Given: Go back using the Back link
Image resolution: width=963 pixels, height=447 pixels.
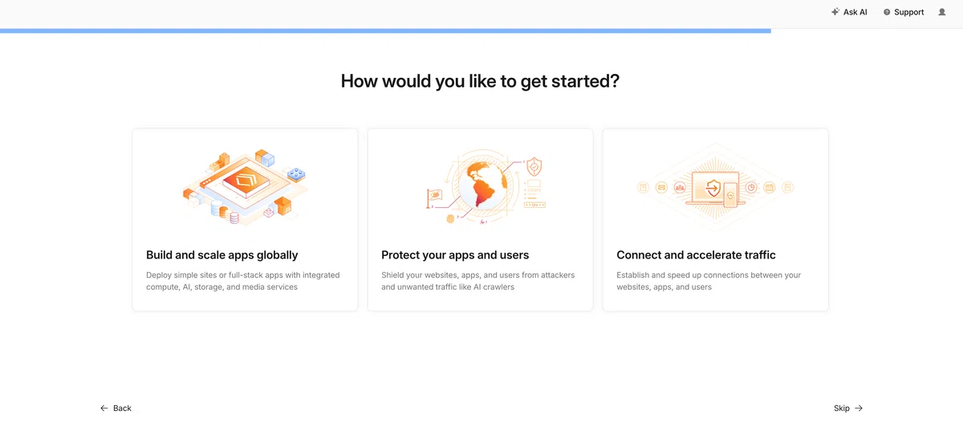Looking at the screenshot, I should [x=116, y=408].
